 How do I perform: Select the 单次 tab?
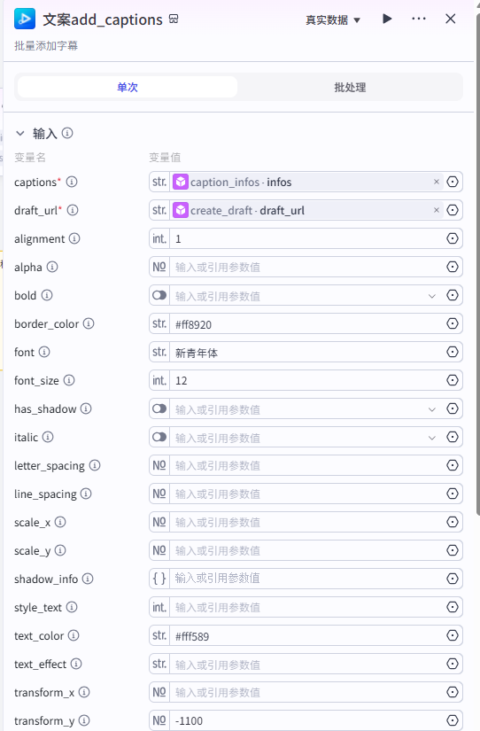128,87
